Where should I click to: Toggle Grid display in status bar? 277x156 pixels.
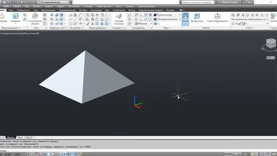(37, 154)
